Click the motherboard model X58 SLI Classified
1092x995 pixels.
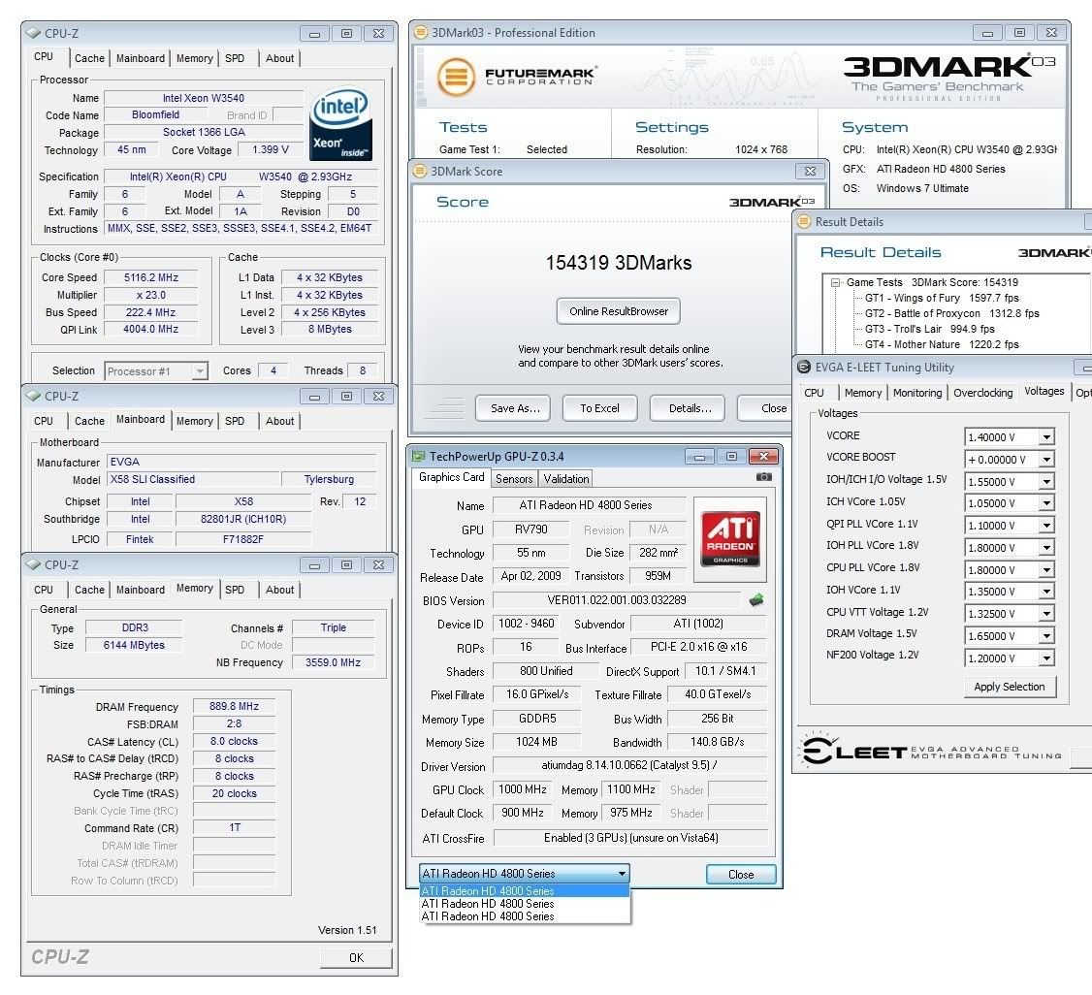[194, 479]
